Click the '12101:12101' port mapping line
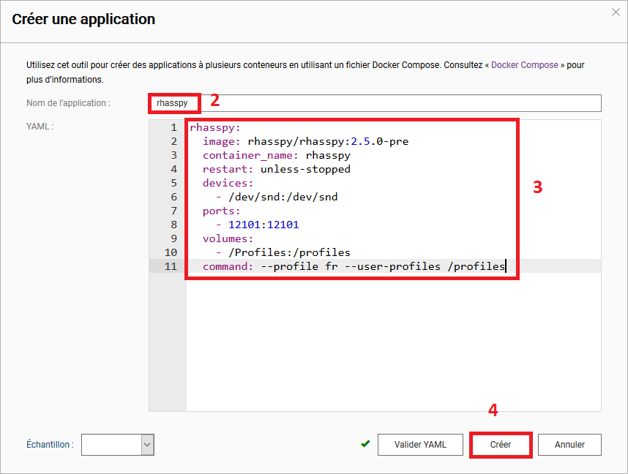Image resolution: width=628 pixels, height=474 pixels. click(257, 225)
